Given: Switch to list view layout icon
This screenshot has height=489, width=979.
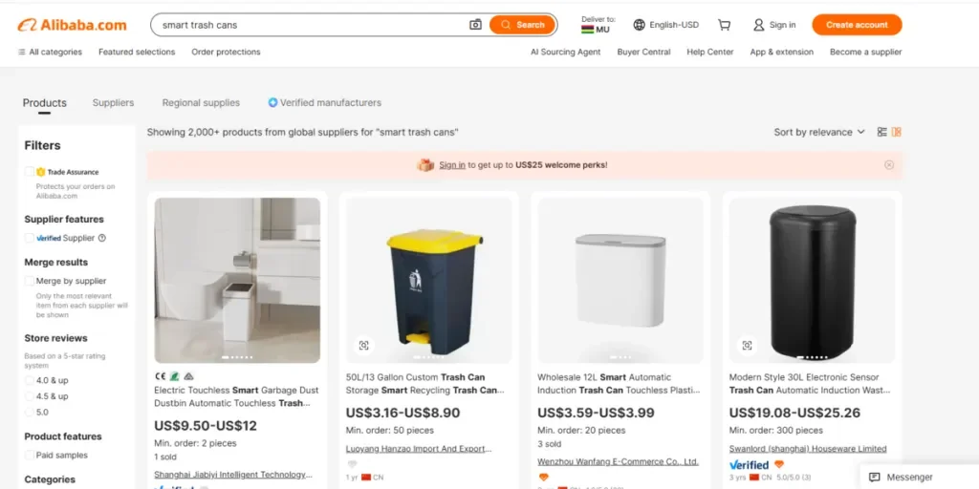Looking at the screenshot, I should tap(881, 132).
